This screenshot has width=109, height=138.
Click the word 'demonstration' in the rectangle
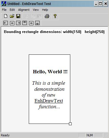49,89
